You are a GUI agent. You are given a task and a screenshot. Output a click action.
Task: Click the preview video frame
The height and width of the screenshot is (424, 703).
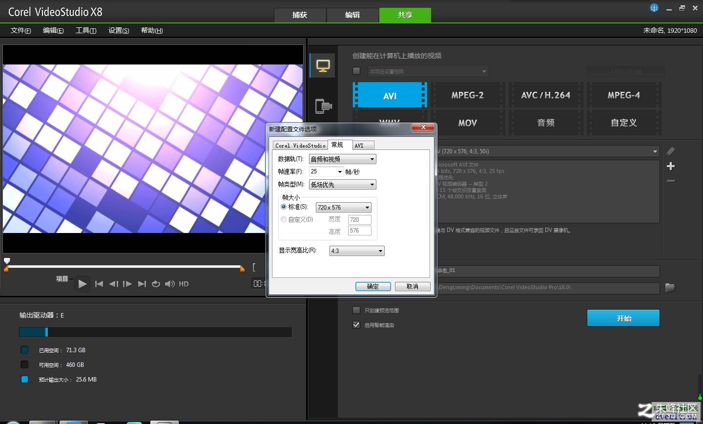[153, 149]
